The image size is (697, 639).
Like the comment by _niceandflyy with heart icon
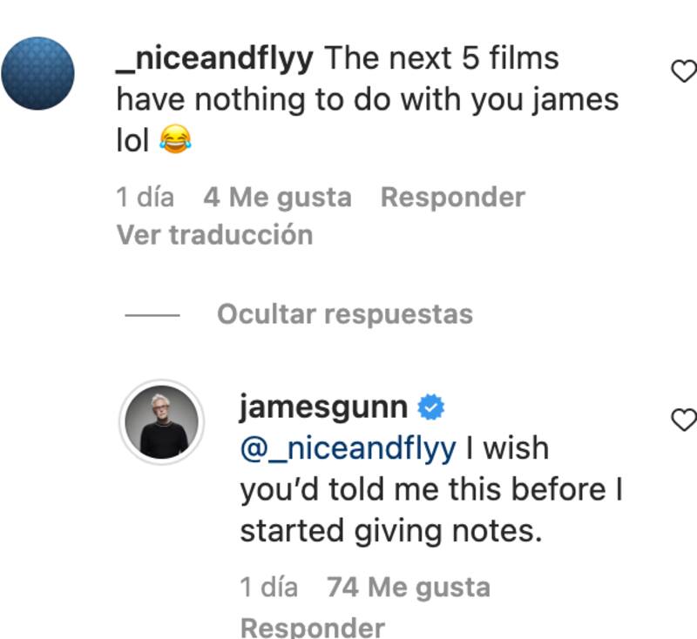coord(684,71)
